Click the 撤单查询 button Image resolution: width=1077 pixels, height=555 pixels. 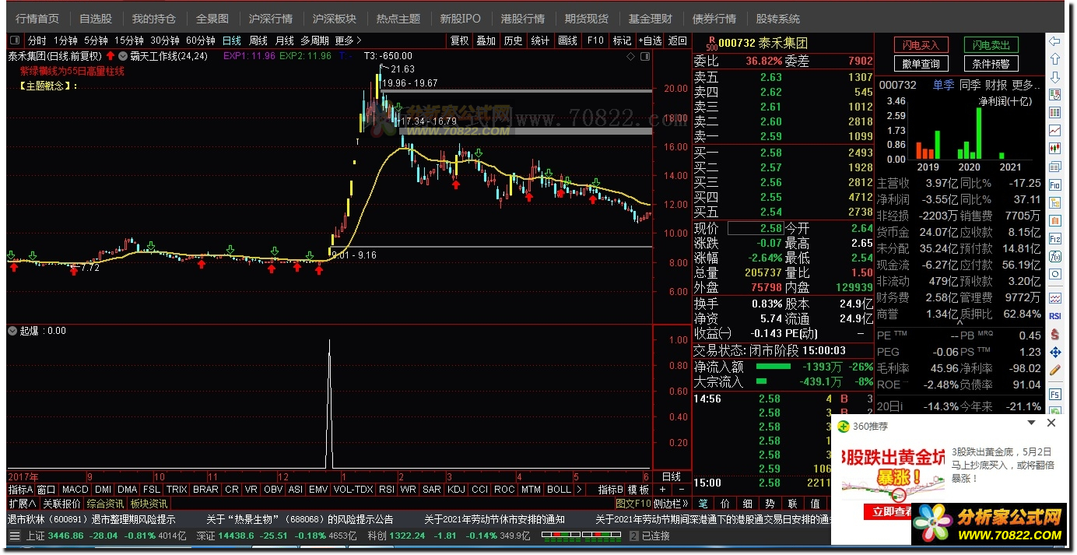click(921, 64)
